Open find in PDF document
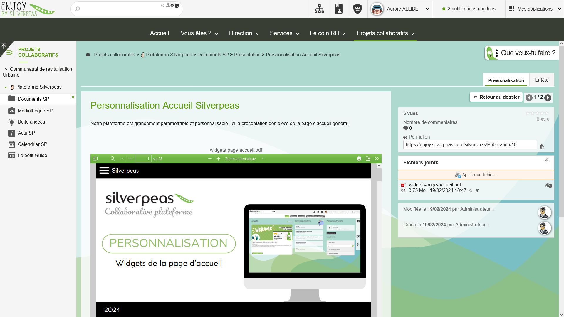 pos(113,158)
